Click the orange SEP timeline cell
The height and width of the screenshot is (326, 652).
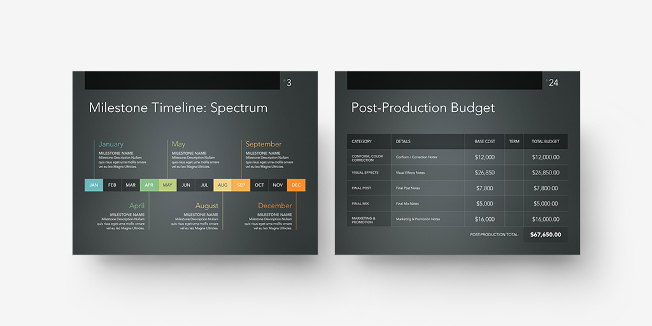click(x=241, y=185)
